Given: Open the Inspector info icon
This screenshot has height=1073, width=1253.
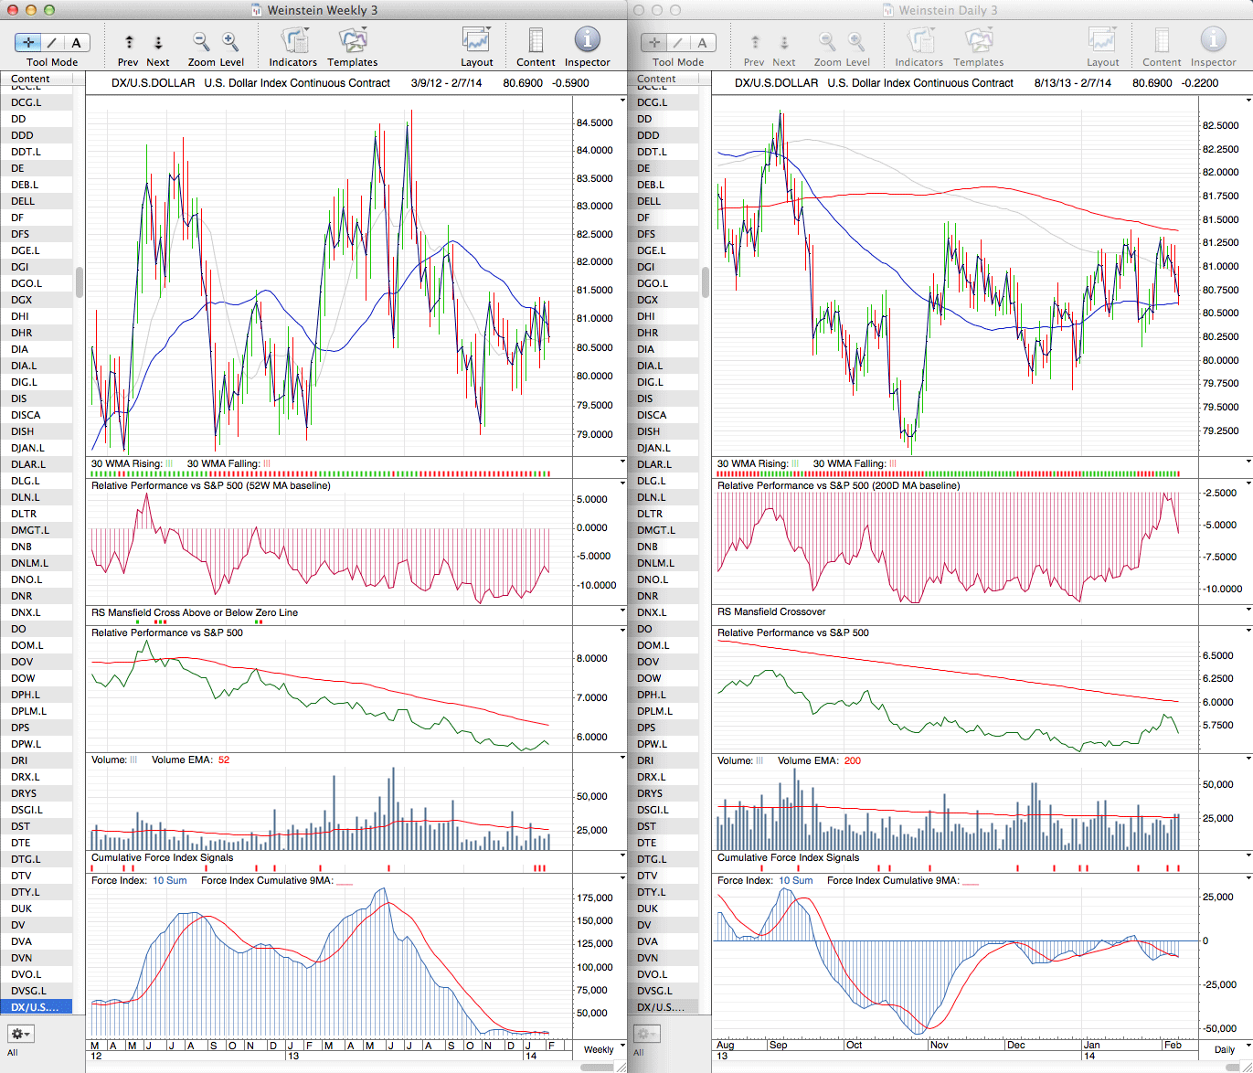Looking at the screenshot, I should coord(587,40).
